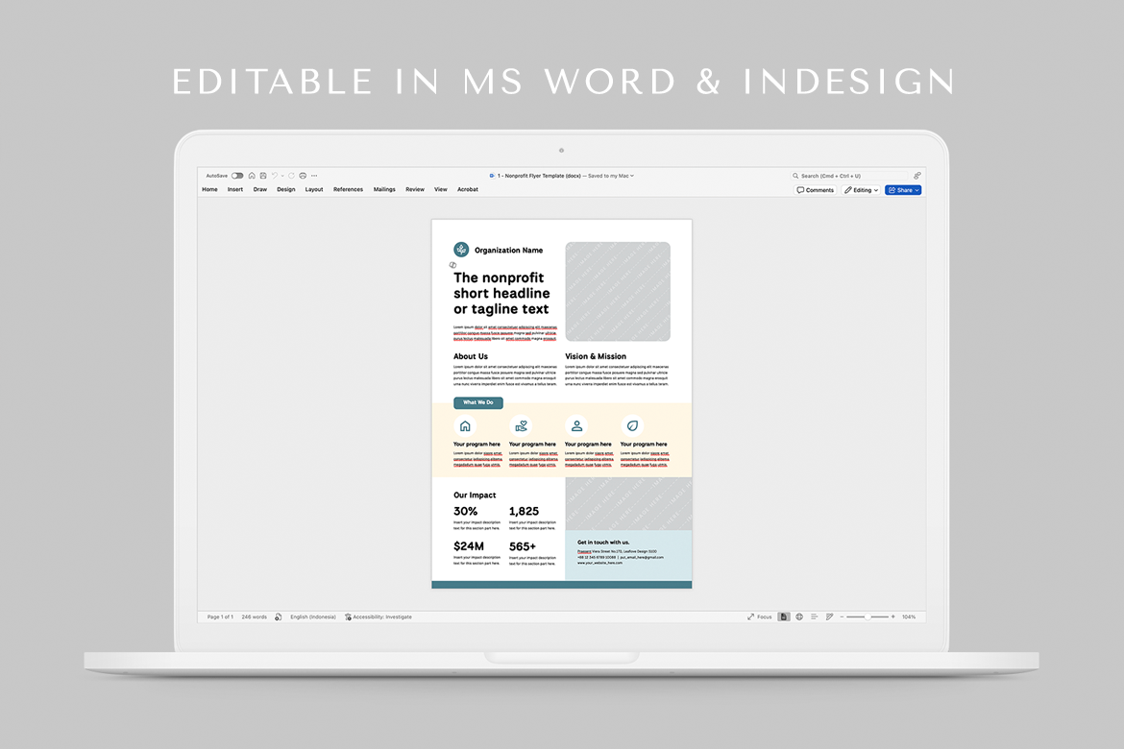Click the zoom slider handle
Image resolution: width=1124 pixels, height=749 pixels.
[868, 616]
